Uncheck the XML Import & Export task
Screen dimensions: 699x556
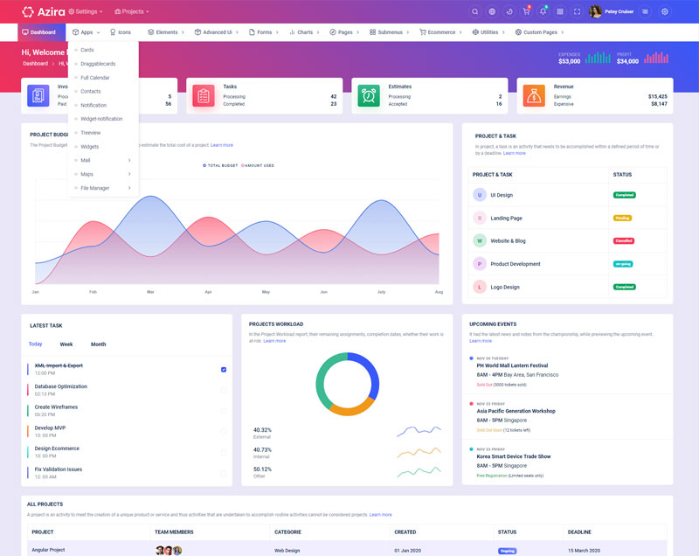coord(224,369)
